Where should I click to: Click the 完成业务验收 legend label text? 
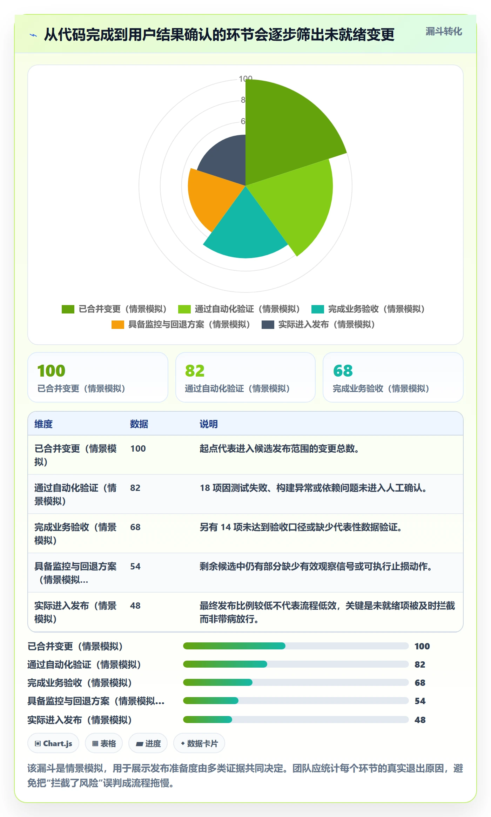(376, 309)
